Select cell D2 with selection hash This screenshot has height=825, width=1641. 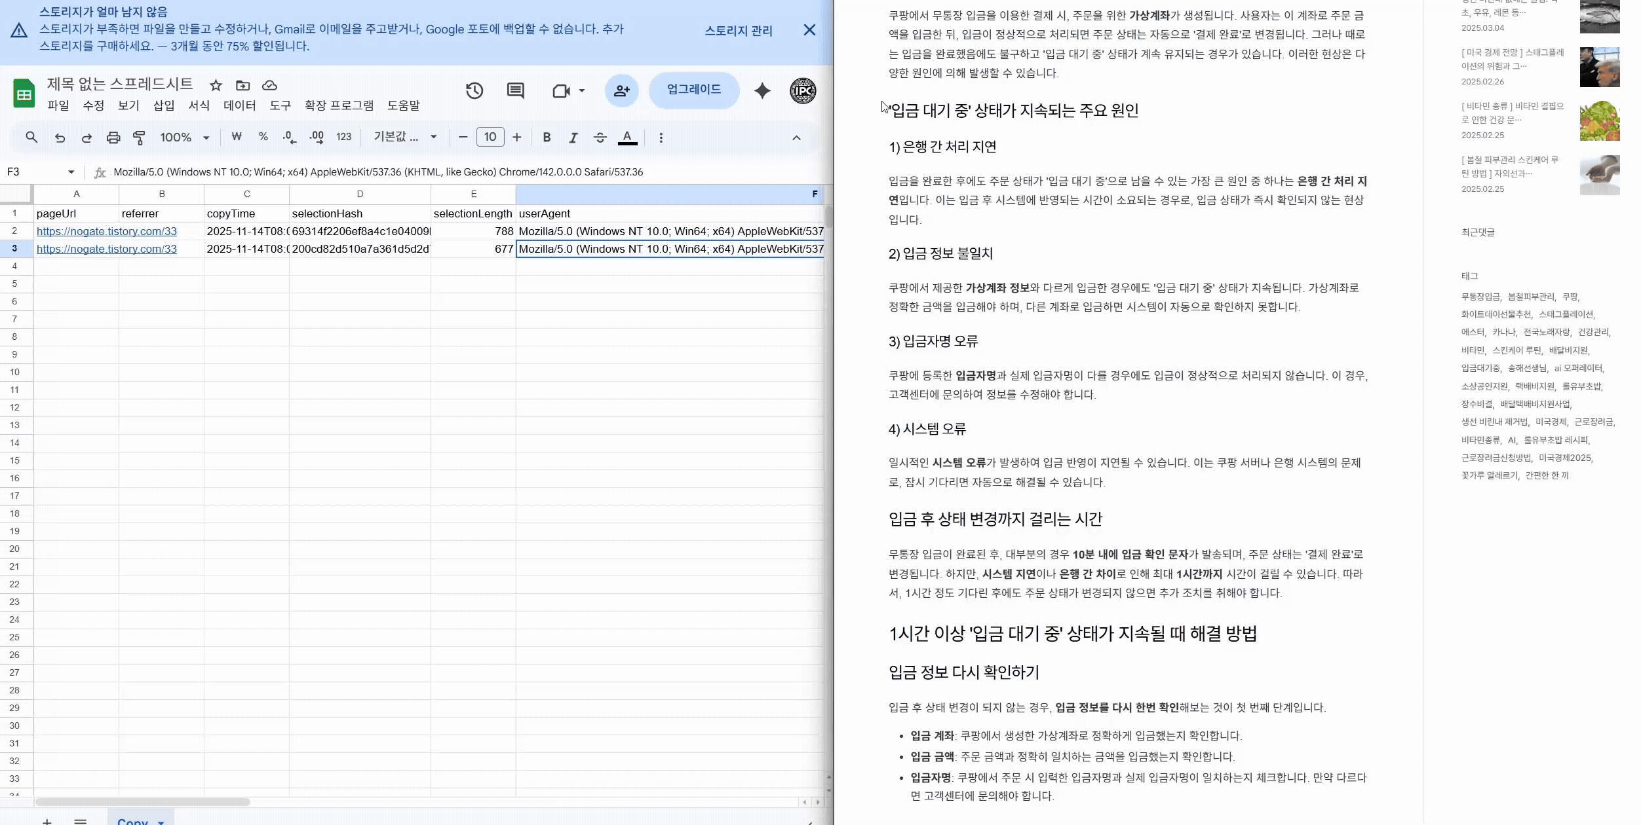(360, 231)
